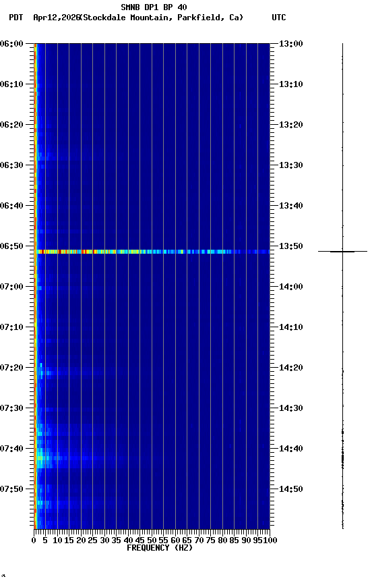Click the 10 Hz axis tick label
This screenshot has height=583, width=372.
(57, 541)
